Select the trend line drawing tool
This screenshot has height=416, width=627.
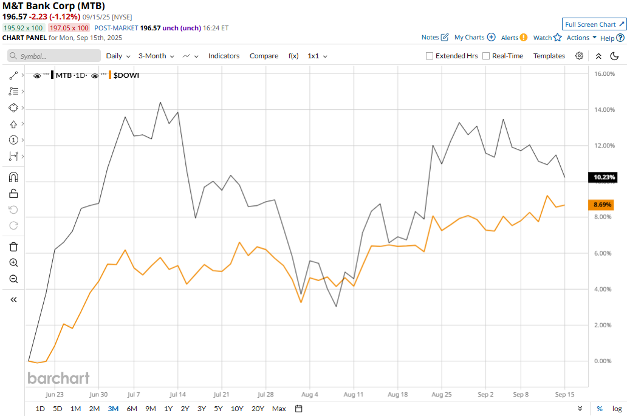13,75
